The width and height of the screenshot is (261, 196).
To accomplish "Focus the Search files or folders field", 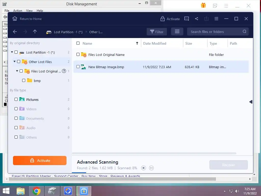I will pyautogui.click(x=218, y=31).
